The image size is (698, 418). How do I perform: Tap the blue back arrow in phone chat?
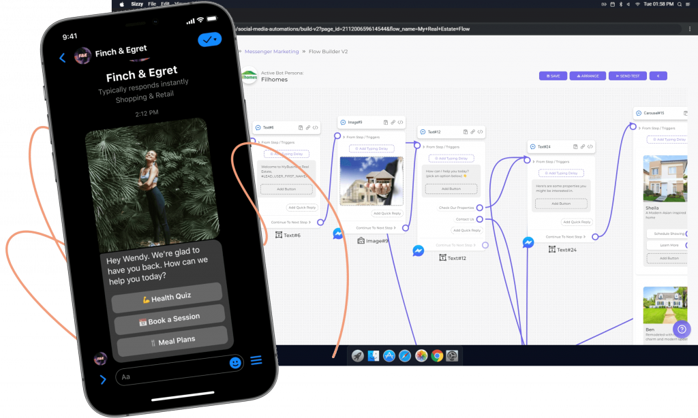coord(62,58)
